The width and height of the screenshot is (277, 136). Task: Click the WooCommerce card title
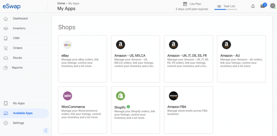tap(73, 107)
